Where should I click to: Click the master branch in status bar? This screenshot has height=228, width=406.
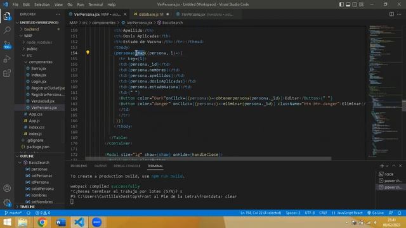(13, 213)
